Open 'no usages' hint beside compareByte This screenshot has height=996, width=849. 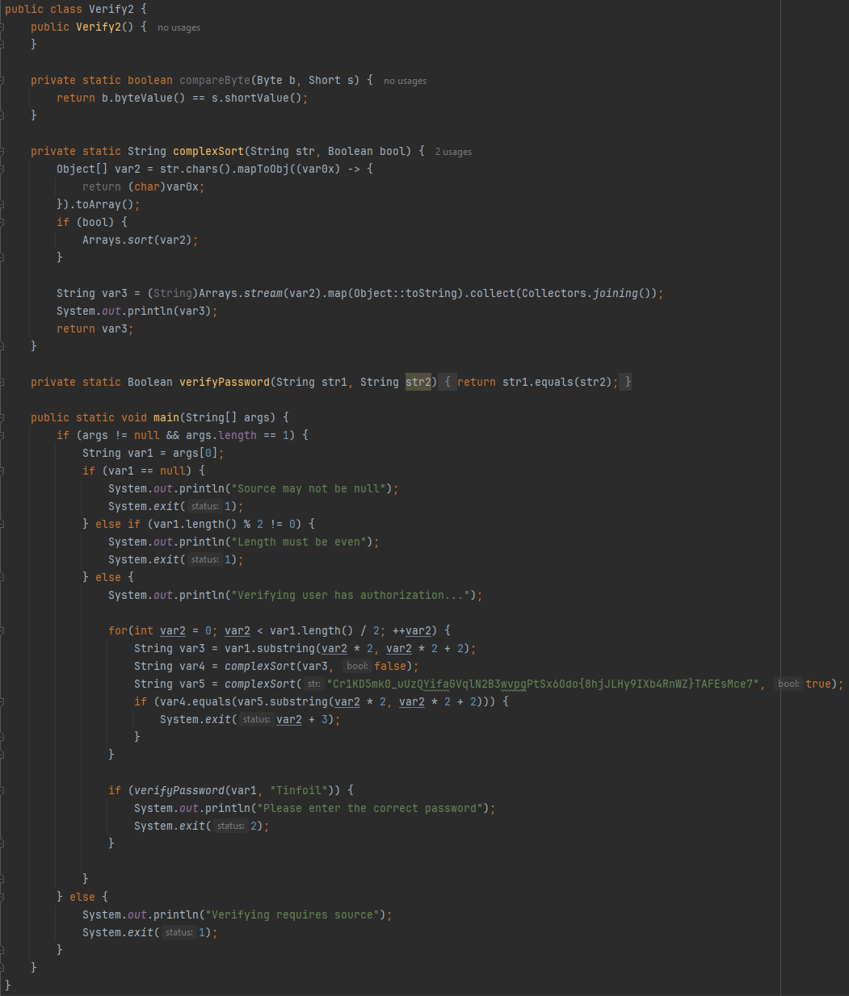[405, 81]
